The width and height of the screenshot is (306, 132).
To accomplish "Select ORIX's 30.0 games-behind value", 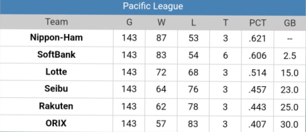I will tap(289, 124).
